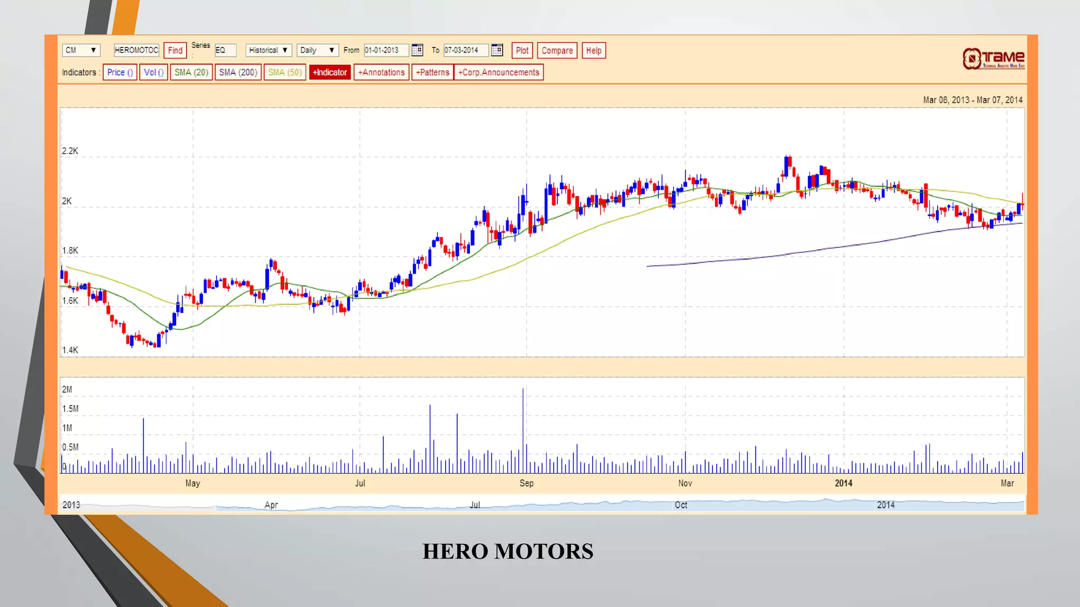Click the HEROMOTOC symbol input field
Viewport: 1080px width, 607px height.
[x=136, y=50]
